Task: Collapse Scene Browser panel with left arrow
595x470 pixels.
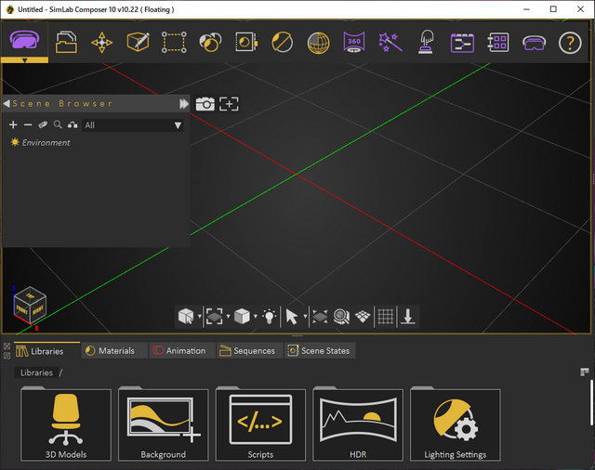Action: click(x=7, y=104)
